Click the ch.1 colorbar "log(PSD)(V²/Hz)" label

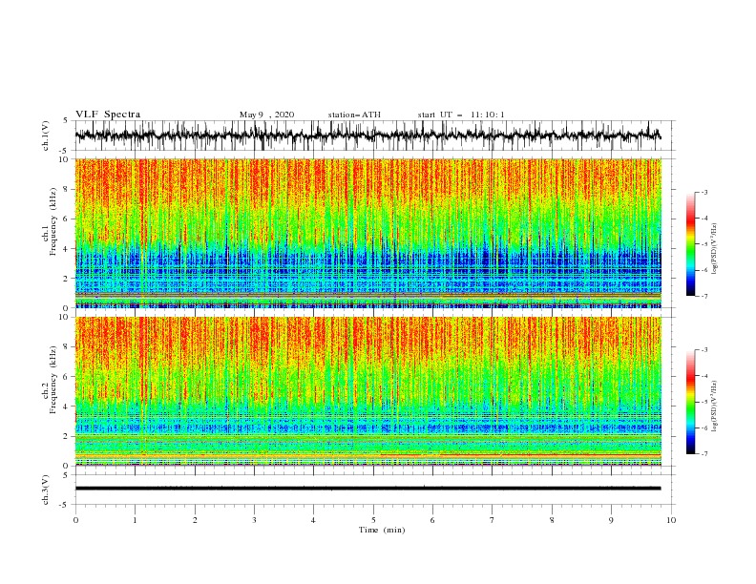[x=714, y=249]
